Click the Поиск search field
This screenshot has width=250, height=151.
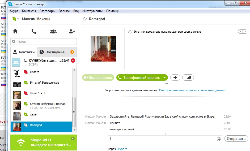tap(44, 42)
